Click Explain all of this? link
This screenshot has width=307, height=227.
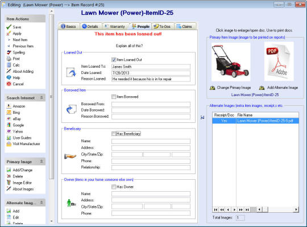129,46
